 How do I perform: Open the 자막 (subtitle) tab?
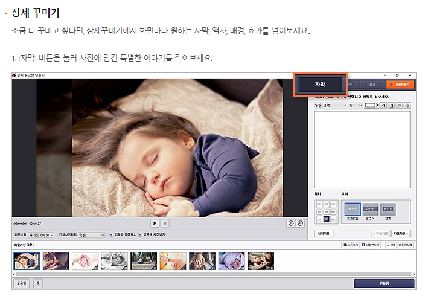[320, 85]
